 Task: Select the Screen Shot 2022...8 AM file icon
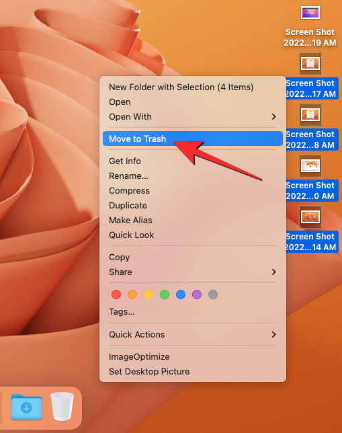310,114
